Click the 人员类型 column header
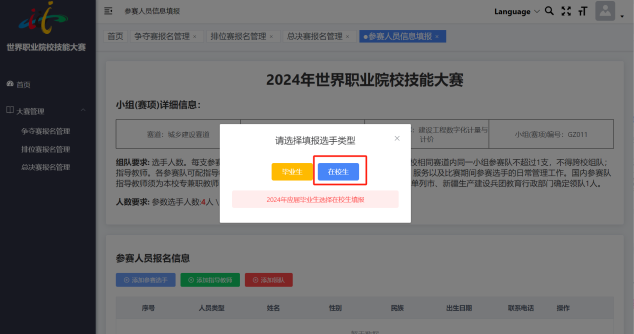The width and height of the screenshot is (634, 334). point(211,308)
